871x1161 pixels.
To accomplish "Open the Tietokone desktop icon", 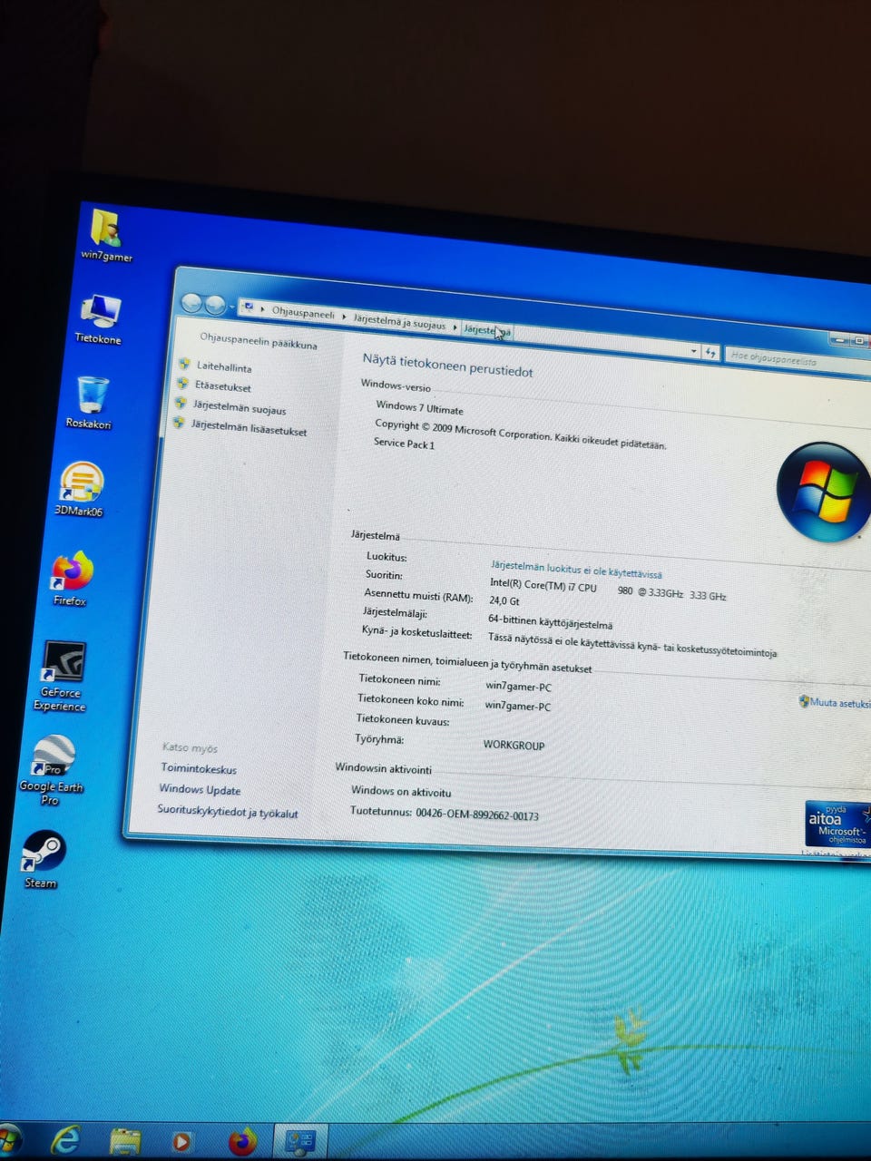I will tap(99, 318).
